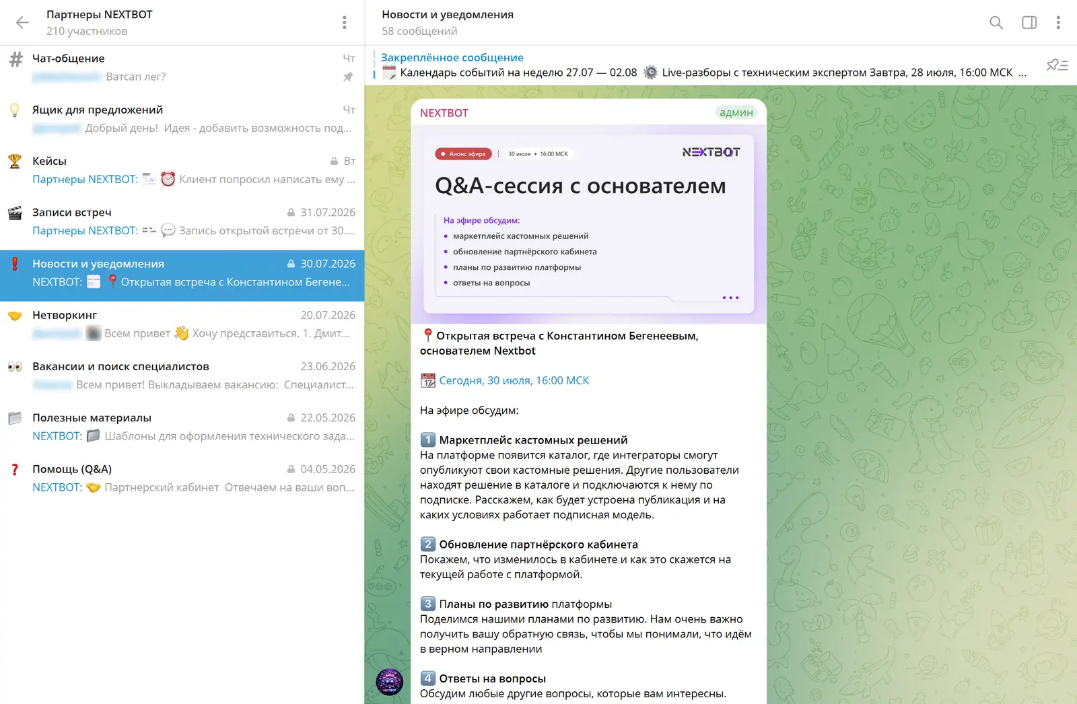Click heading Обновление партнёрского кабинета

[x=538, y=544]
